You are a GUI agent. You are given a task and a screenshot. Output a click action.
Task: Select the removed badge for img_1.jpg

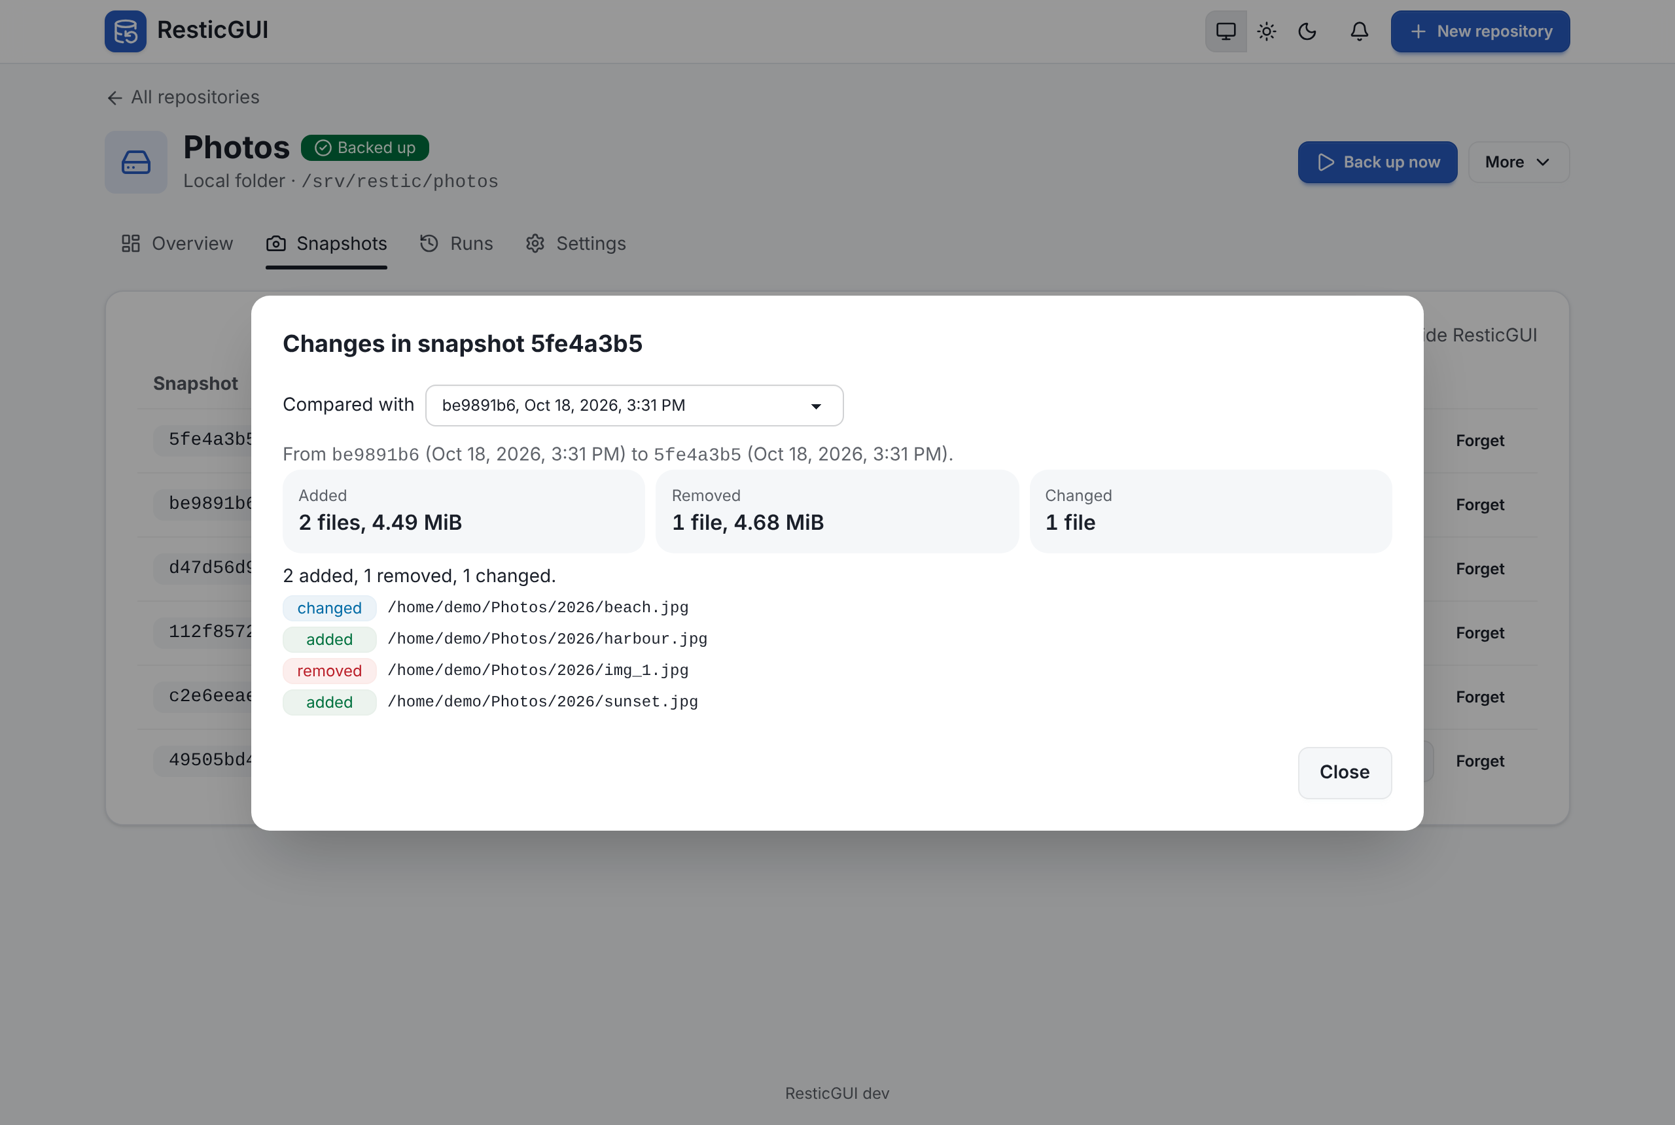point(329,670)
